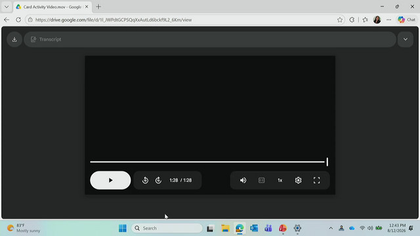Click the person icon in system tray
The height and width of the screenshot is (236, 420).
[341, 228]
